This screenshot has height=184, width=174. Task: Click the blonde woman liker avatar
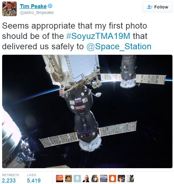click(86, 179)
